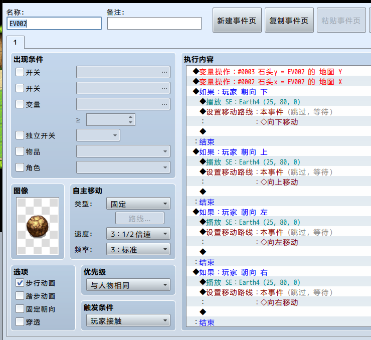Check the 穿透 option
The width and height of the screenshot is (371, 340).
pyautogui.click(x=20, y=322)
